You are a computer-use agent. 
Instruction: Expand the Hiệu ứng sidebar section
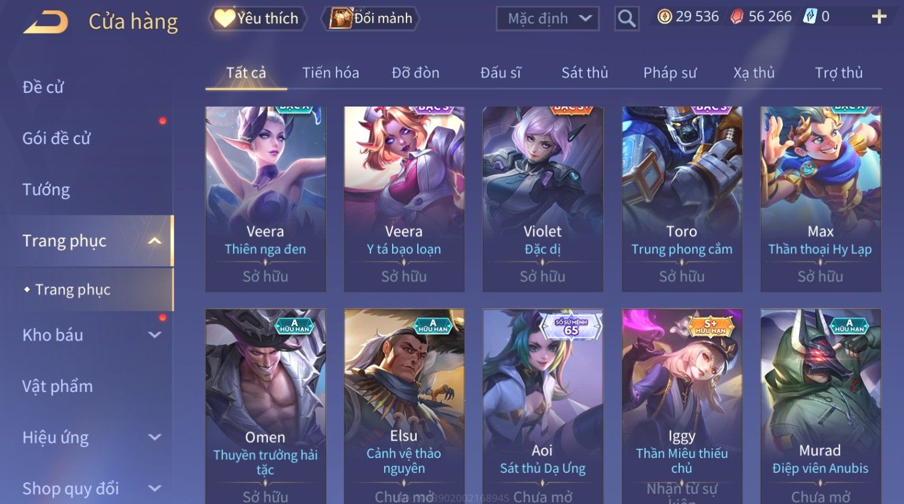155,438
